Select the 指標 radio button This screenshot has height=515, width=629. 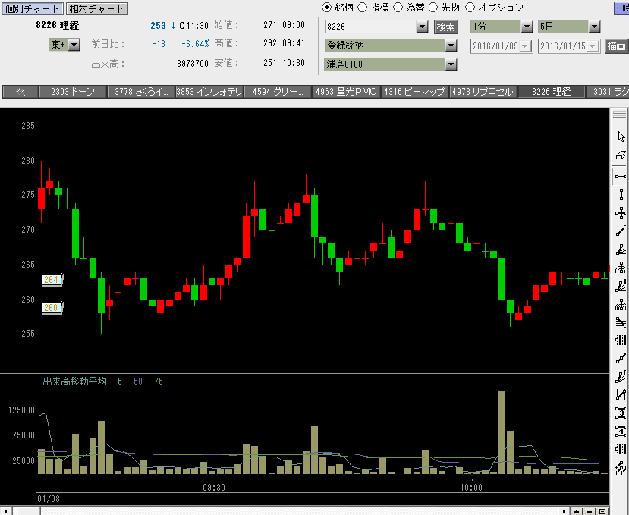tap(362, 8)
